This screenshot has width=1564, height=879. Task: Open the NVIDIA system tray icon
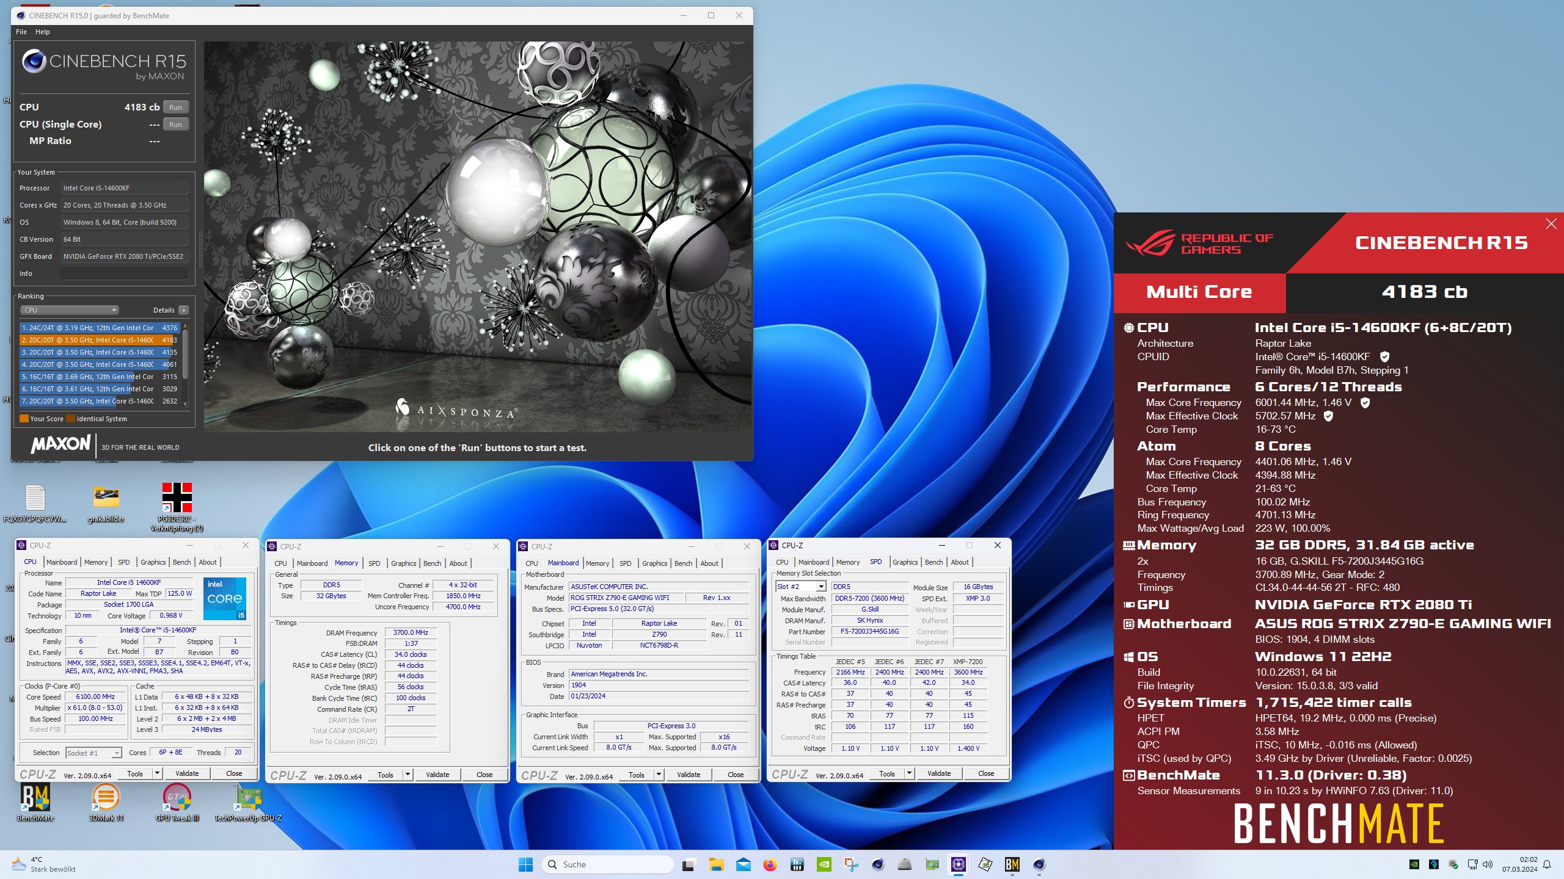click(1414, 864)
